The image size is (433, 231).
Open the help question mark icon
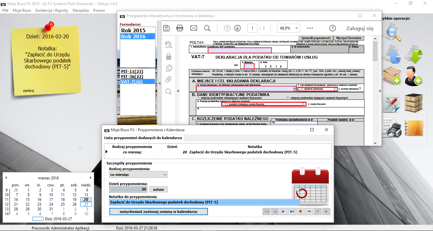(x=333, y=28)
